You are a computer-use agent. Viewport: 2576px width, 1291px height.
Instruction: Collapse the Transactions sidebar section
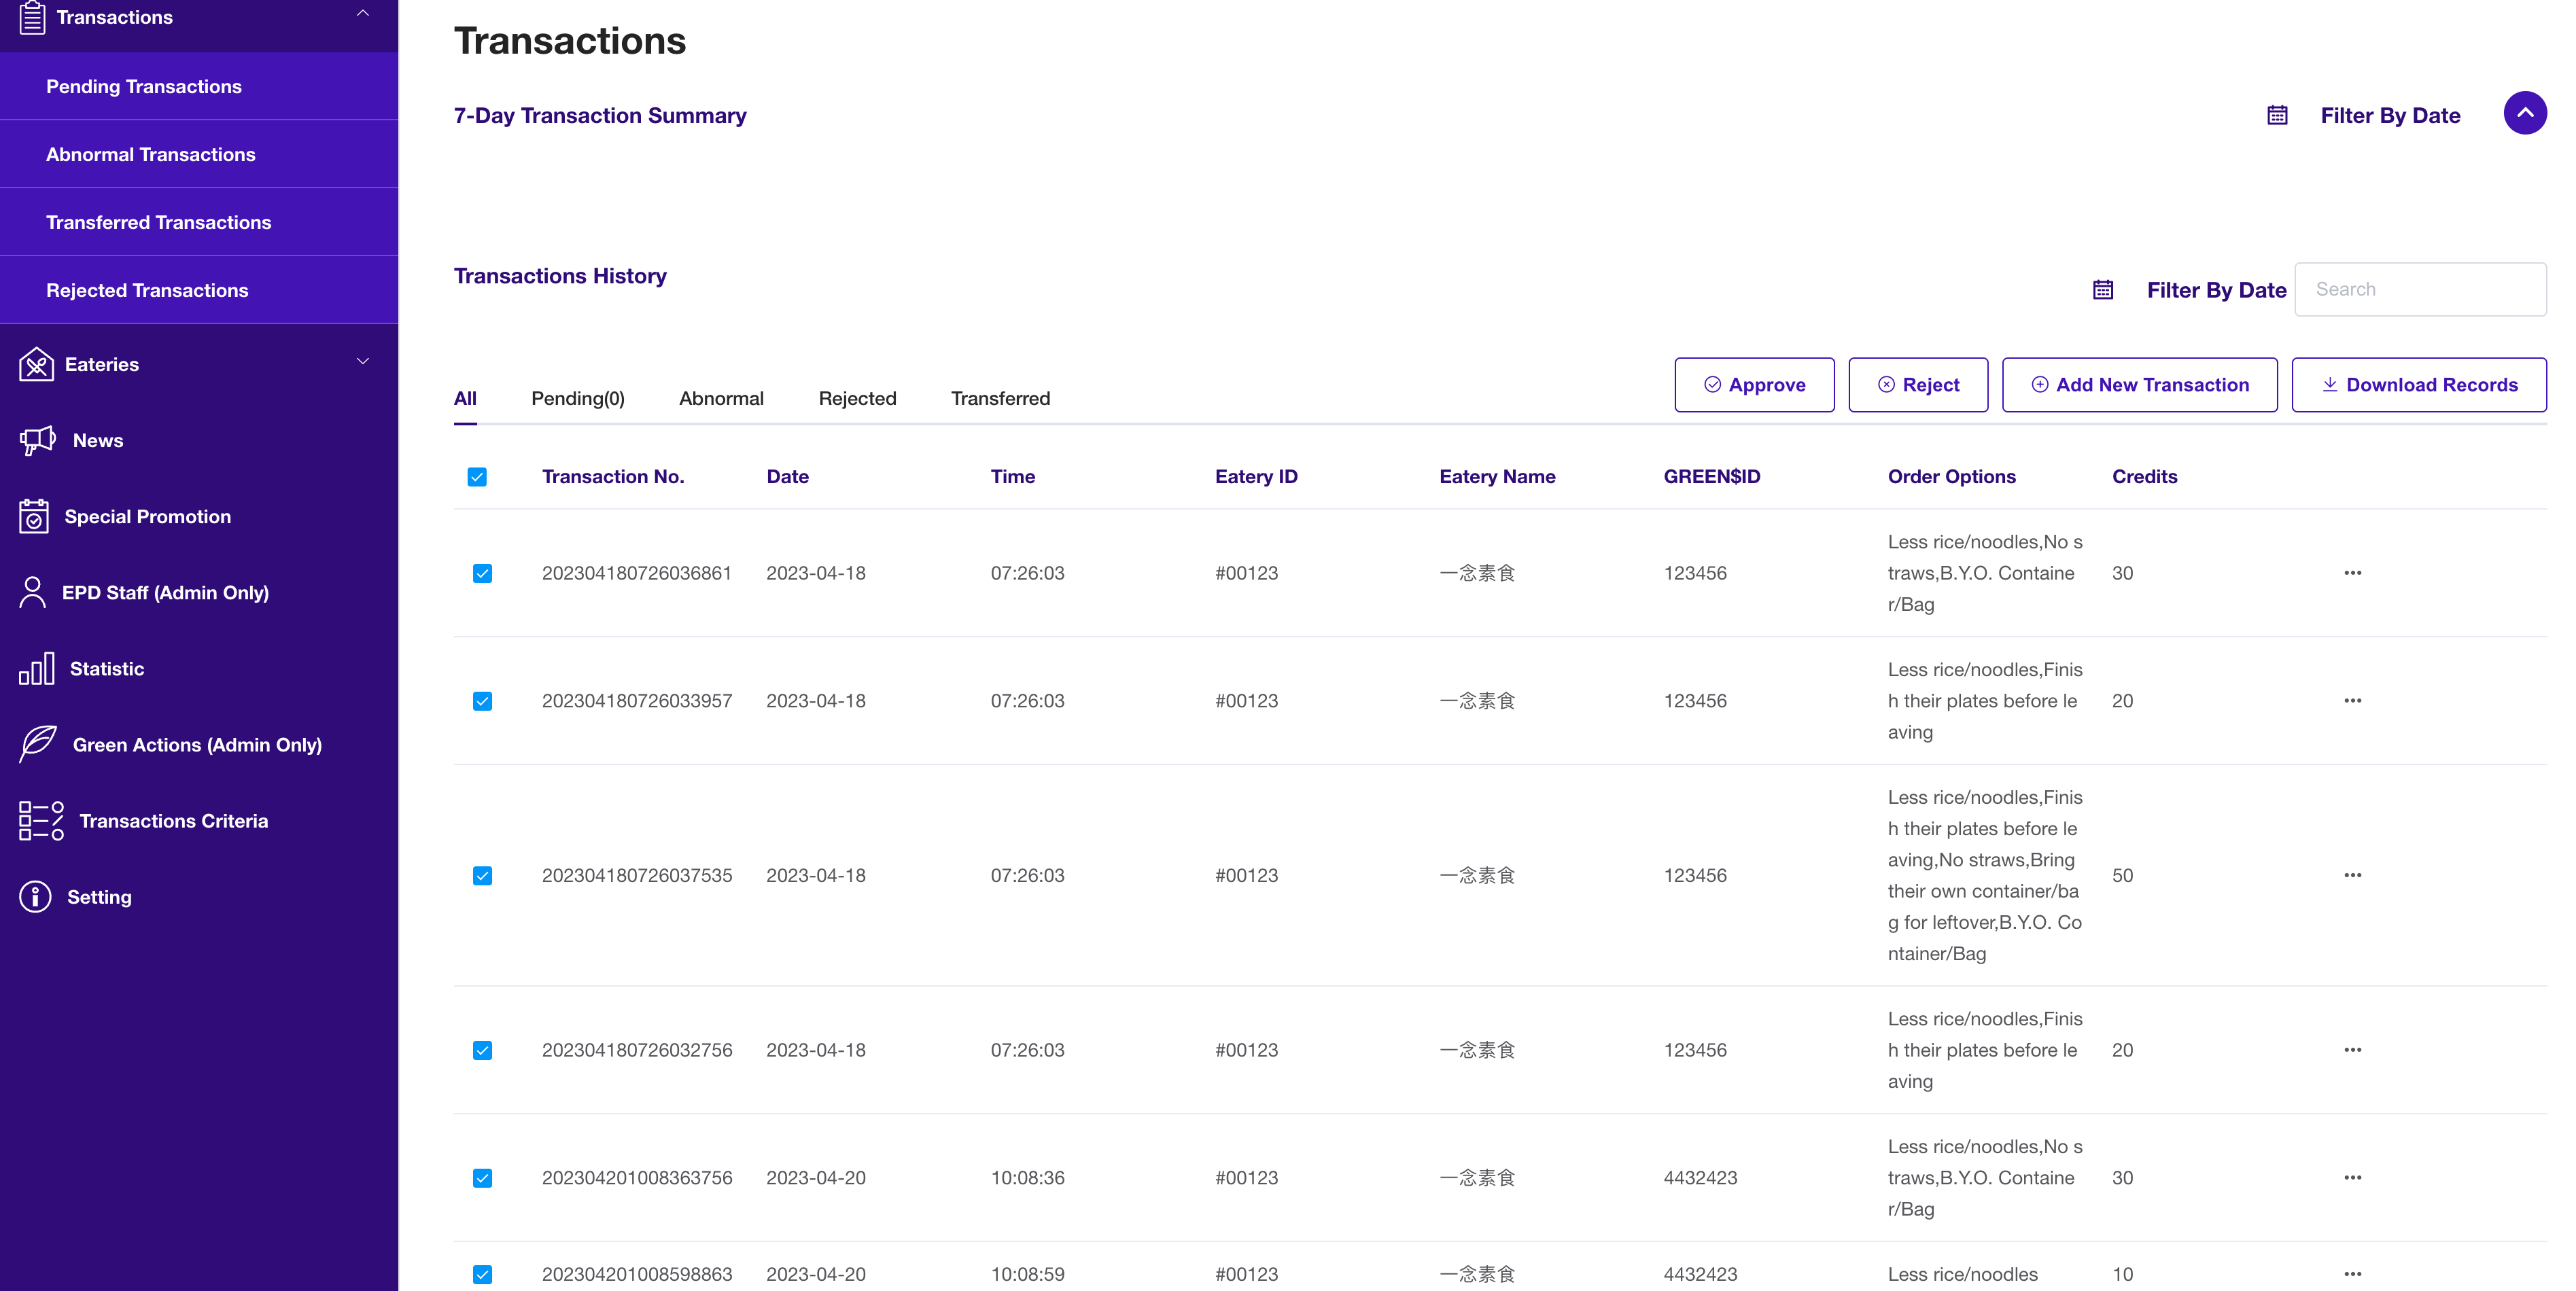[363, 14]
